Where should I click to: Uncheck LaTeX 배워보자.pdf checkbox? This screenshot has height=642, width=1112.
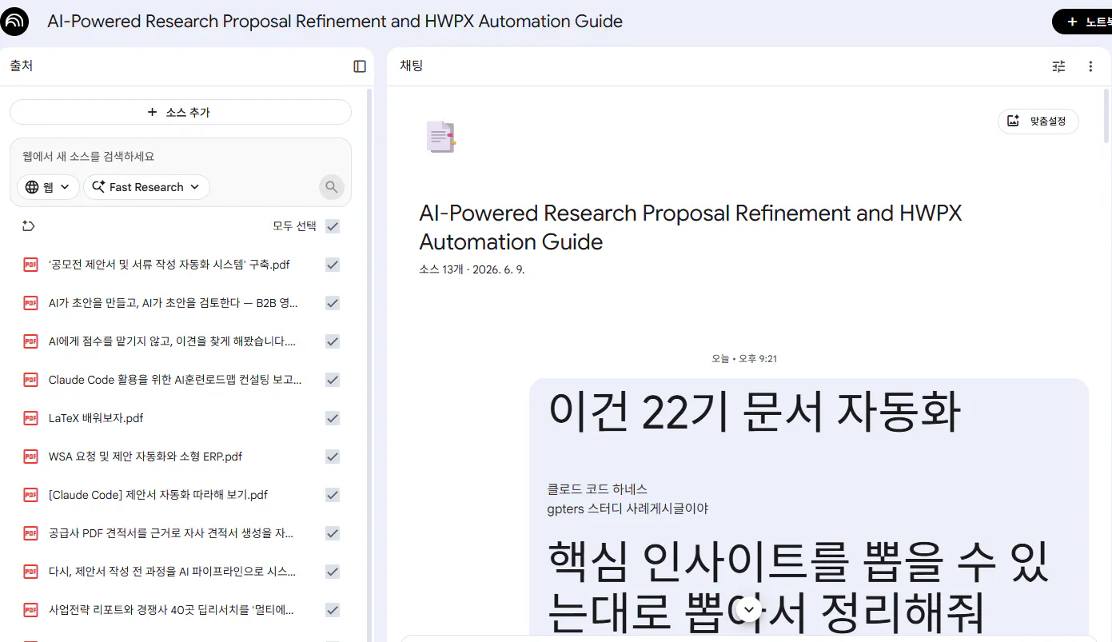(x=333, y=418)
